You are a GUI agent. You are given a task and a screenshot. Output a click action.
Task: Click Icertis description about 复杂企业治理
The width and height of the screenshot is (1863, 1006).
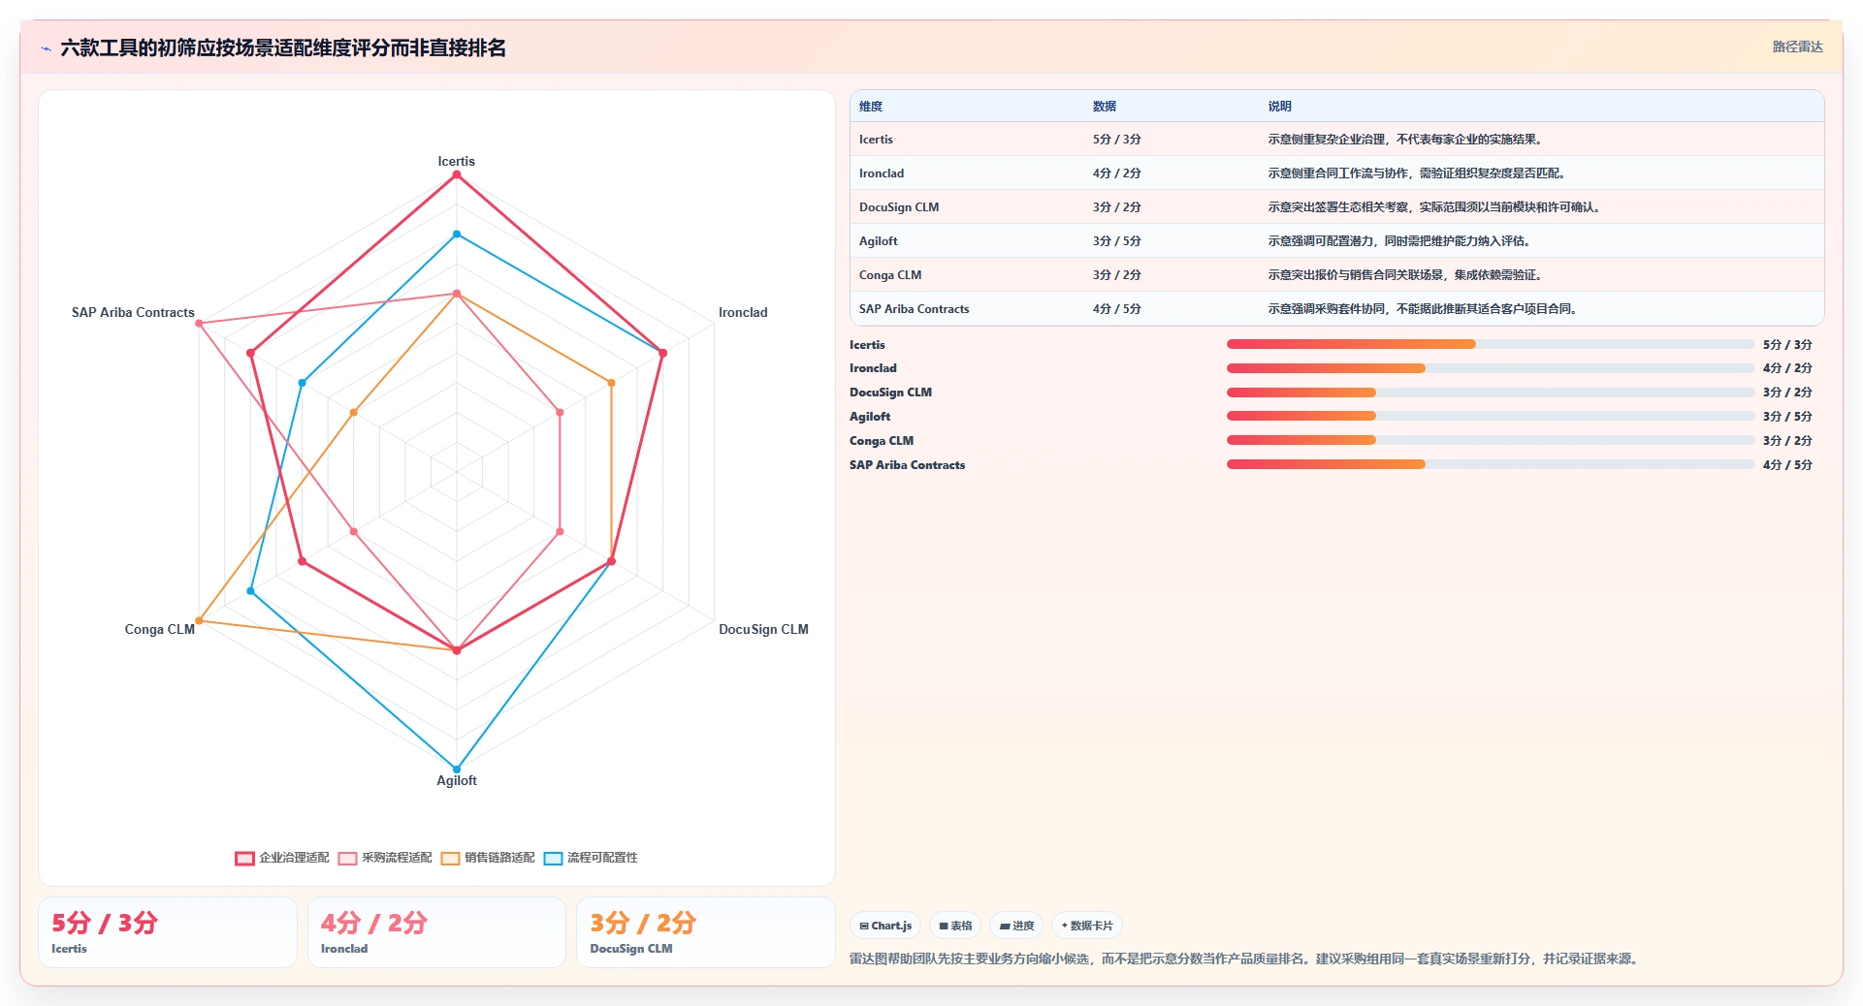click(1405, 140)
